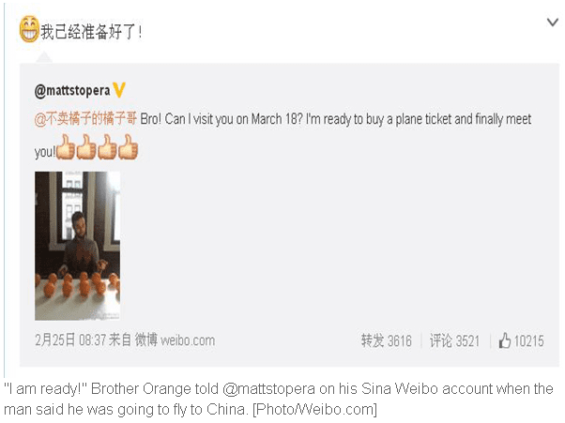Enlarge the photo of man with oranges
The image size is (565, 423).
coord(78,246)
